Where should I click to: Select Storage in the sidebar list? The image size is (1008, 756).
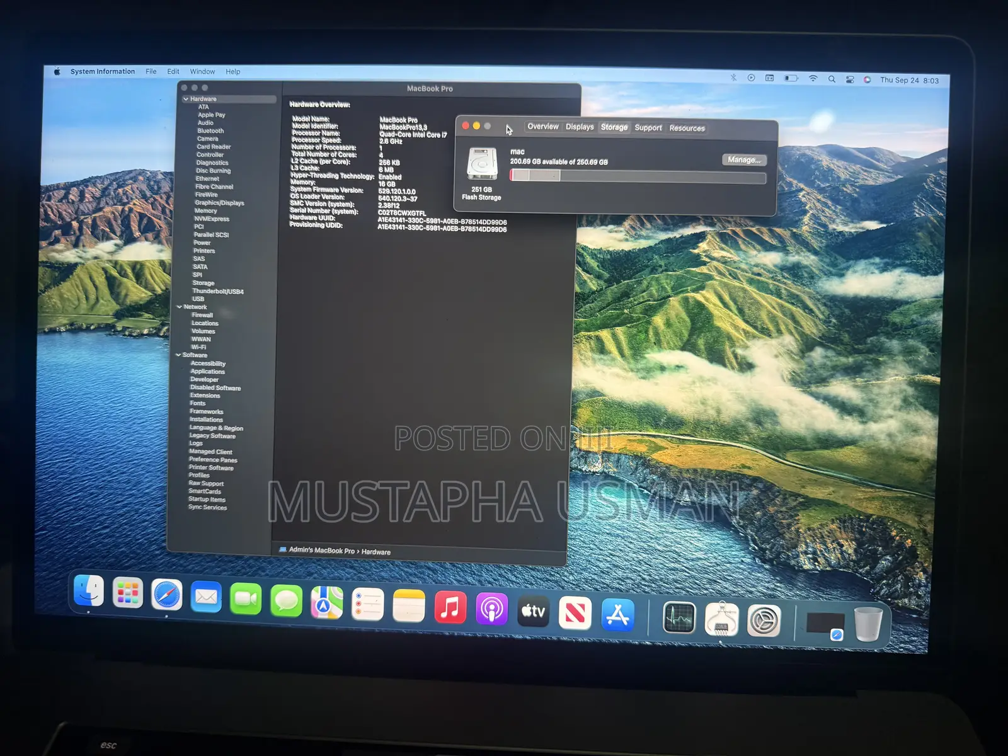(203, 283)
